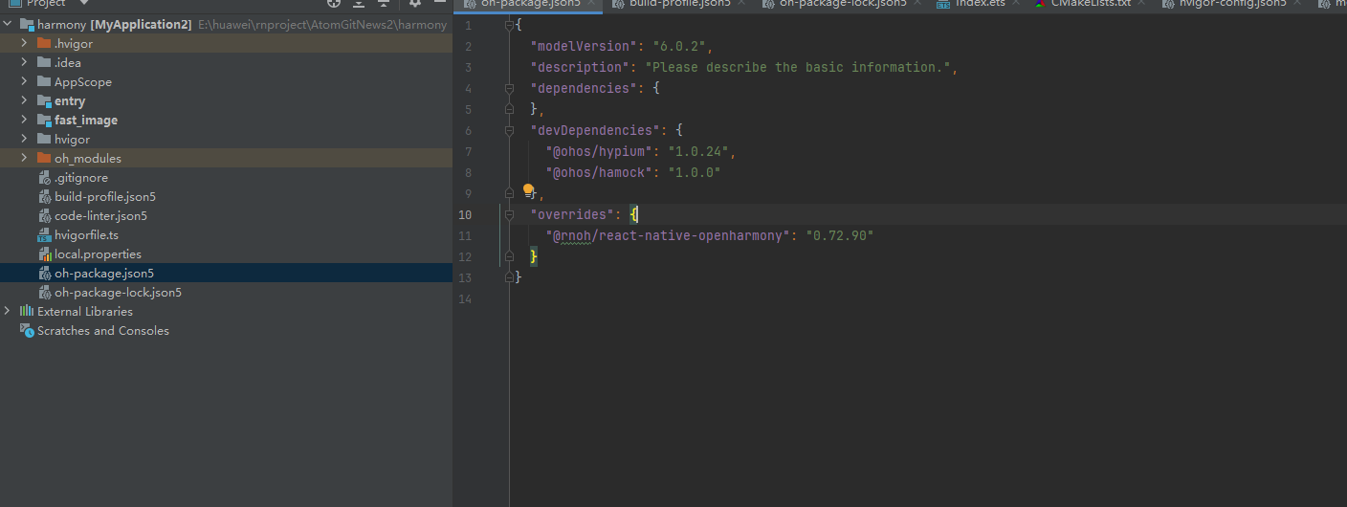Expand the External Libraries node chevron

pos(8,312)
